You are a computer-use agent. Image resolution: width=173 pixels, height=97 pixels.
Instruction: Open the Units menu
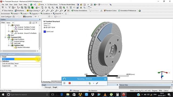click(x=16, y=5)
